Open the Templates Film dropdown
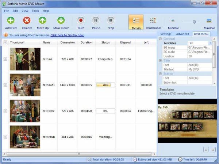Image resolution: width=219 pixels, height=164 pixels. click(x=210, y=43)
